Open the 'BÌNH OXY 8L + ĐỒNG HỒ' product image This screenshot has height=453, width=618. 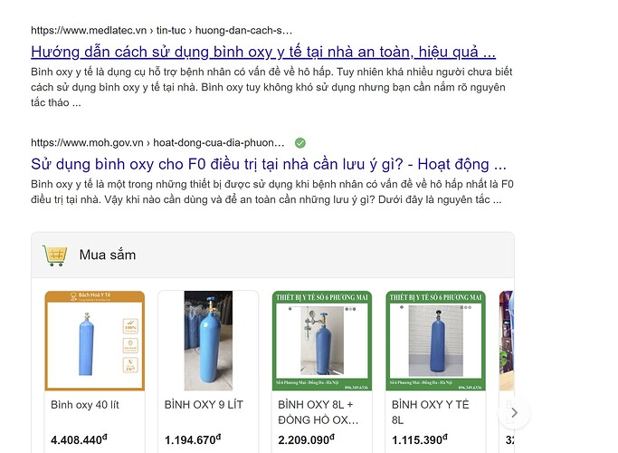coord(322,341)
